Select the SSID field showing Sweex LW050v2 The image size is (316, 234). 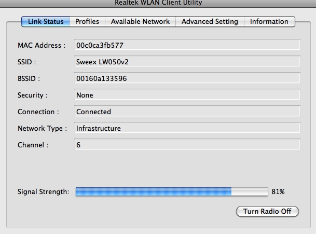[x=187, y=62]
